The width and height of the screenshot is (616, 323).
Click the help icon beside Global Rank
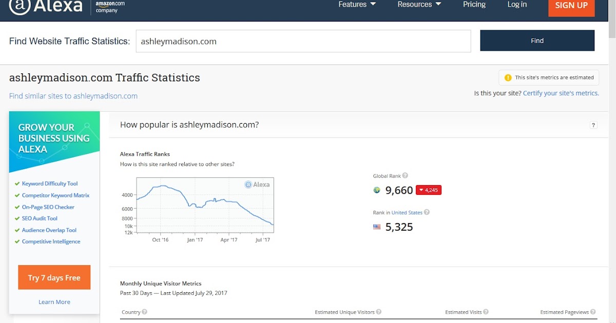pos(405,176)
